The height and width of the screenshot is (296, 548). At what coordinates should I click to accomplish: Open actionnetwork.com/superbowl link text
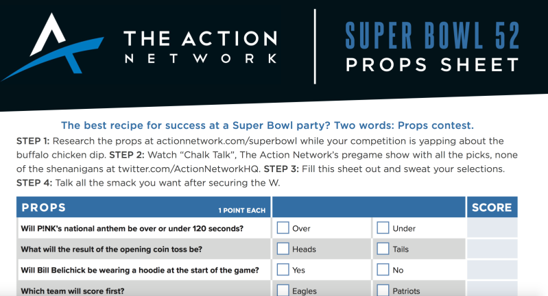227,141
